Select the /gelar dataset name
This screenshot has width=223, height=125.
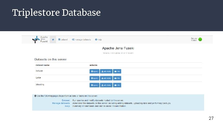pyautogui.click(x=38, y=77)
